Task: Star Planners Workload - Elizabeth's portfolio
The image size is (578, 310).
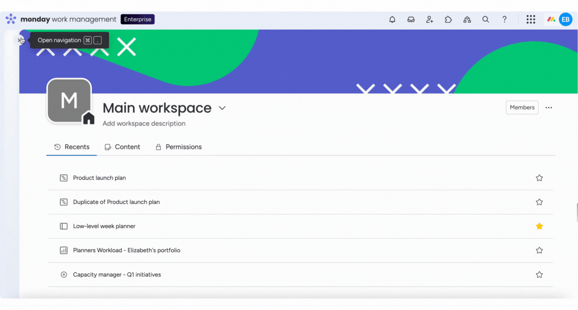Action: (539, 250)
